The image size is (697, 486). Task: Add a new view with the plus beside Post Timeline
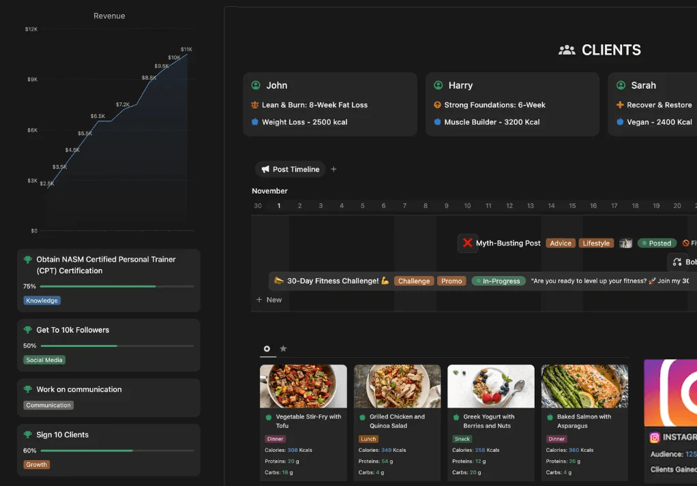[x=333, y=169]
